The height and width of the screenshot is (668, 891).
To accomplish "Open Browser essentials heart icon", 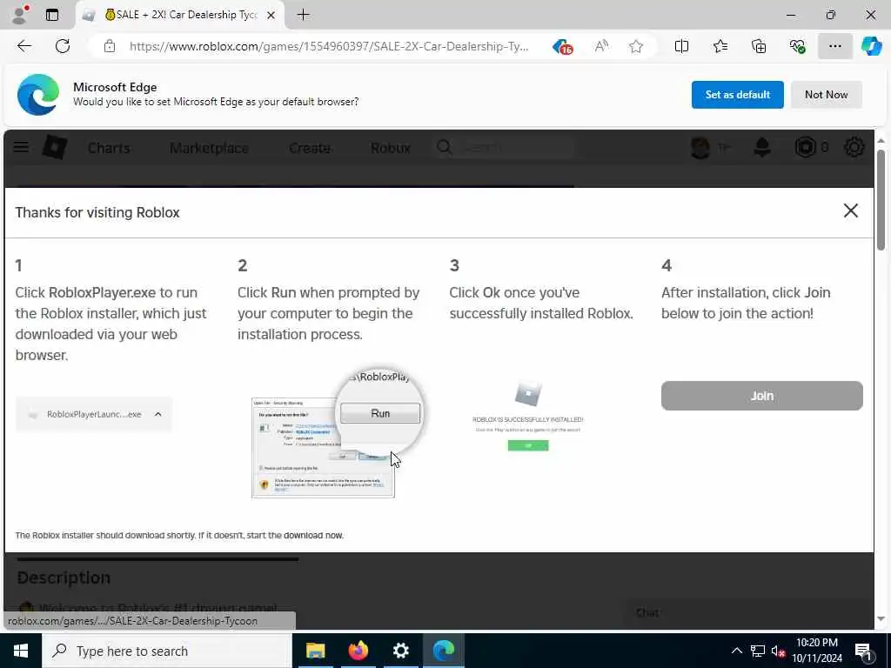I will pos(797,46).
